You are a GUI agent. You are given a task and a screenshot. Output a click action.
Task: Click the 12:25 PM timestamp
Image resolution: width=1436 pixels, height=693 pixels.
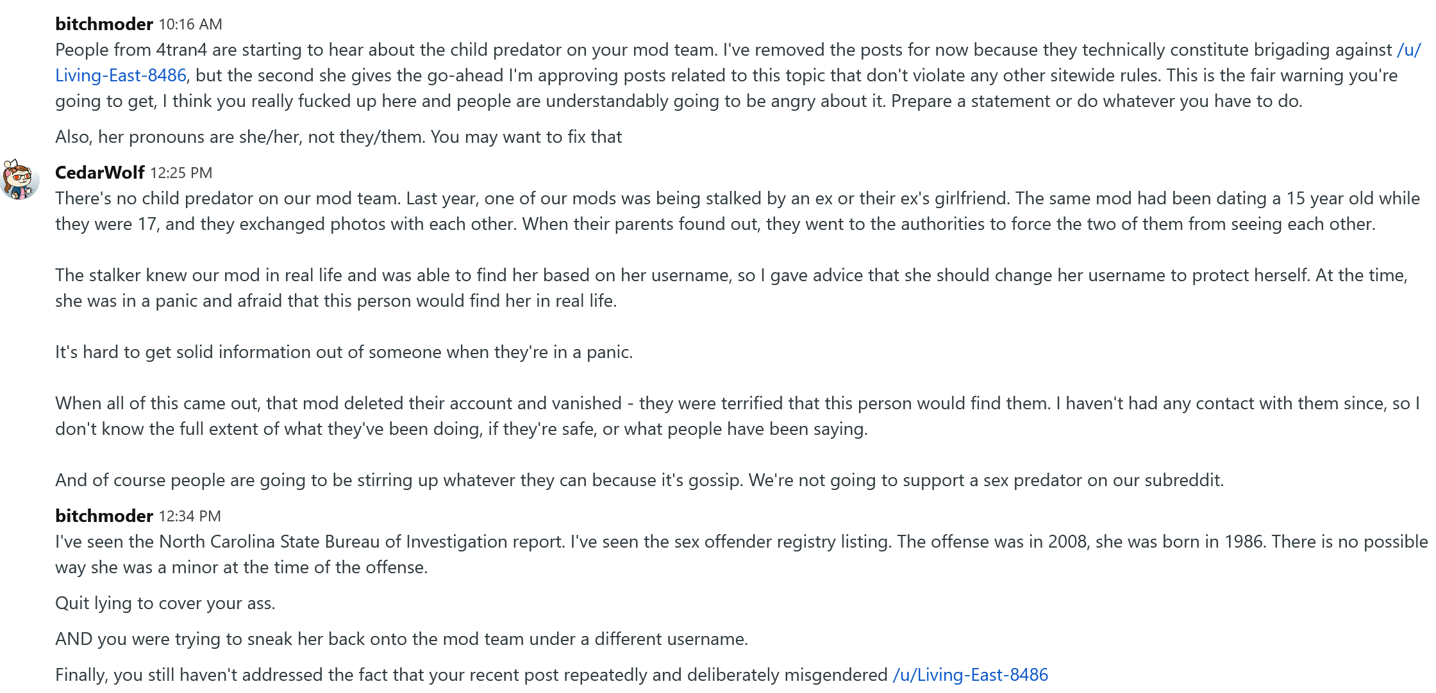181,173
